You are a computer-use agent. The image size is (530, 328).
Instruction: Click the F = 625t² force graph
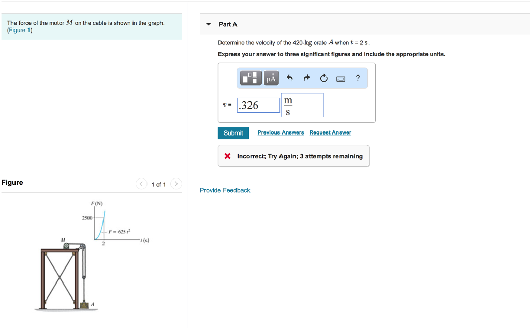(x=111, y=225)
